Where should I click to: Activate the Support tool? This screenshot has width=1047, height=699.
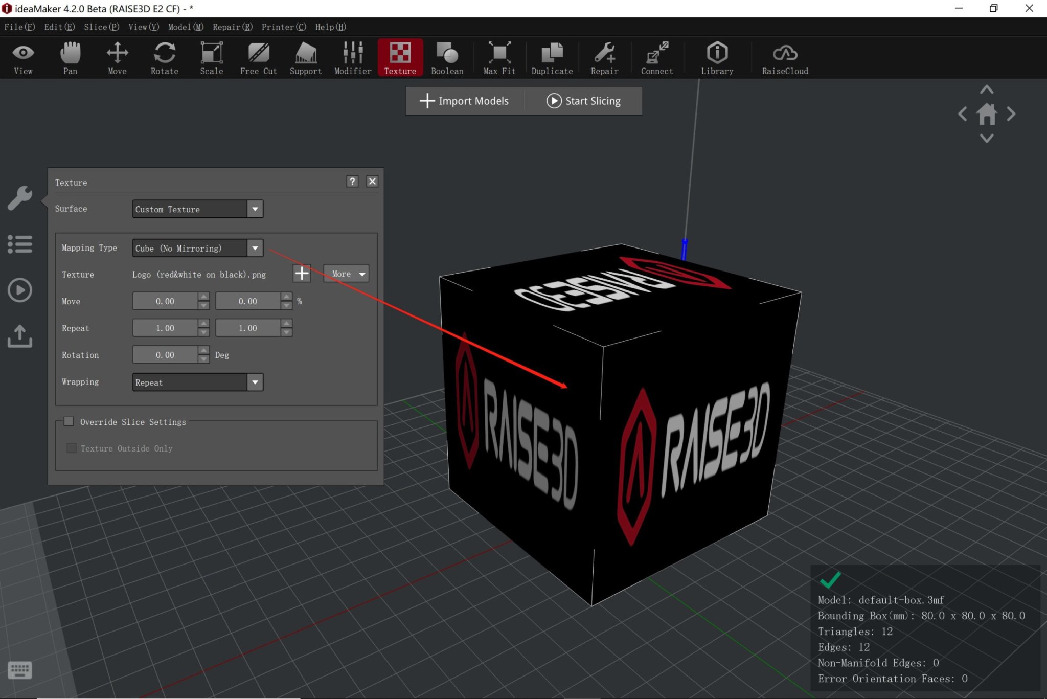coord(305,58)
